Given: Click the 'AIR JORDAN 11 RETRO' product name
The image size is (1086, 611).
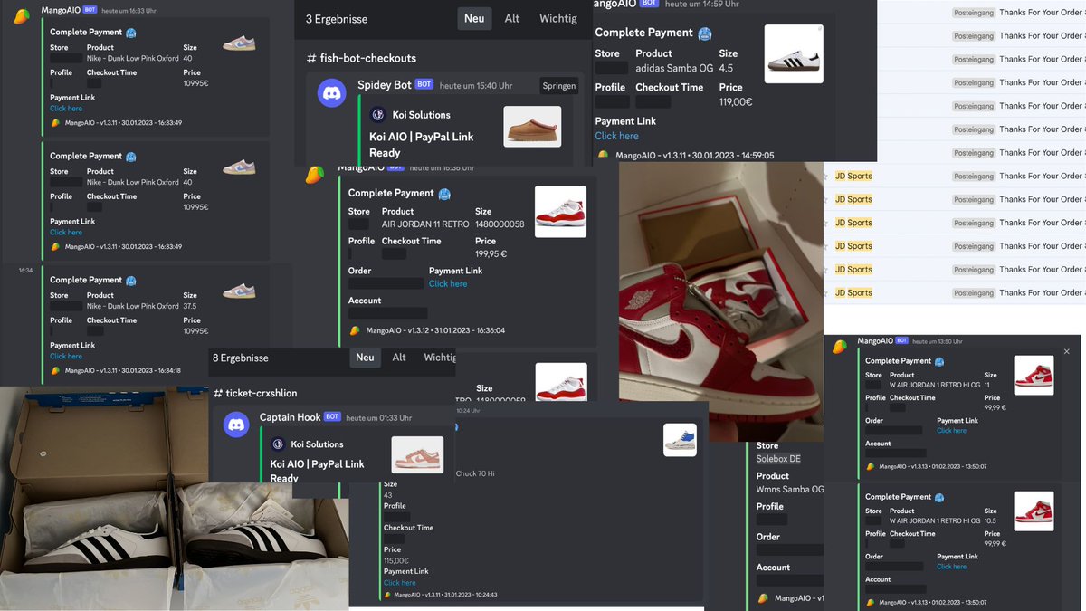Looking at the screenshot, I should (x=425, y=224).
